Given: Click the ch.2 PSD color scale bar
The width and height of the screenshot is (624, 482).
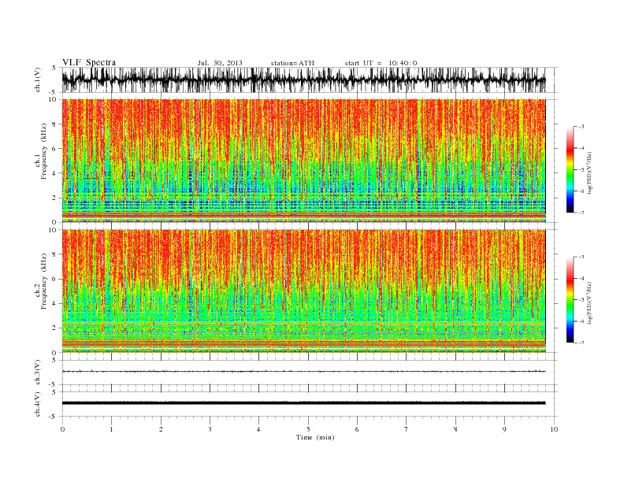Looking at the screenshot, I should [570, 299].
